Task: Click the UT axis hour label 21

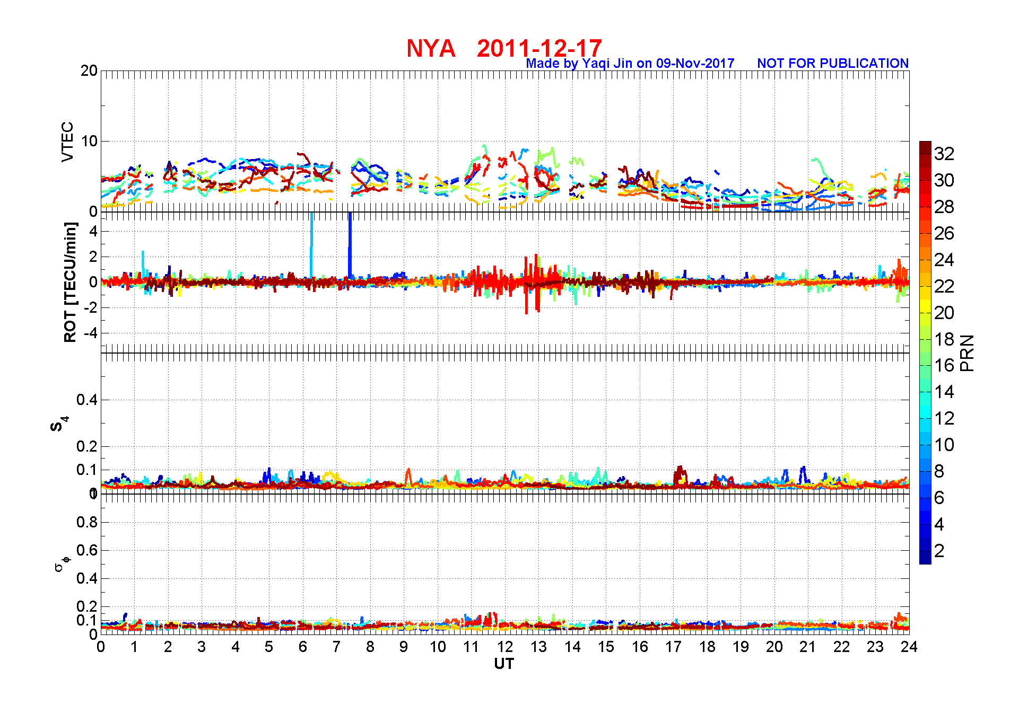Action: coord(808,647)
